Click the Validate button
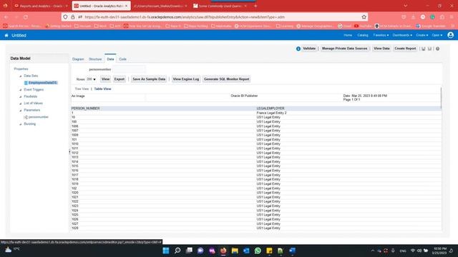458x257 pixels. tap(309, 49)
